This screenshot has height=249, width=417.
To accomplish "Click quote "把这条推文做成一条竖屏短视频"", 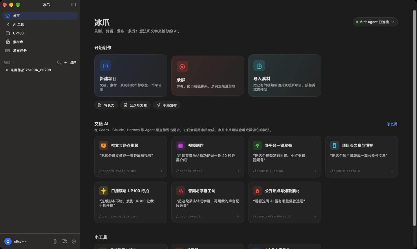I will [126, 155].
